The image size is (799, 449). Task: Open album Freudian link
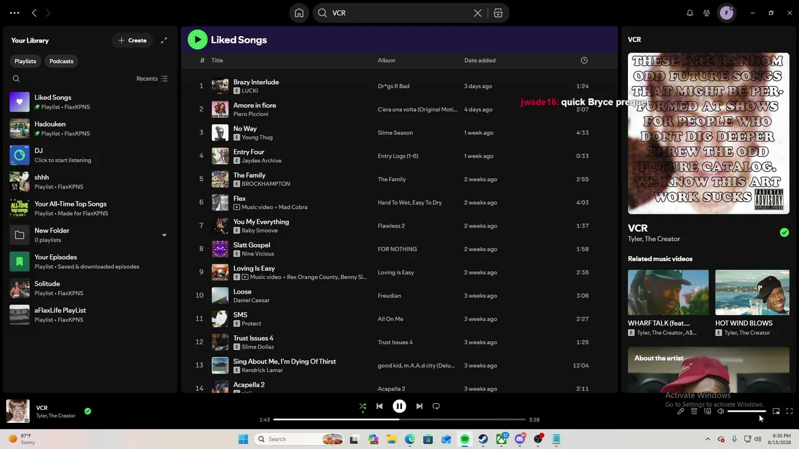tap(390, 296)
